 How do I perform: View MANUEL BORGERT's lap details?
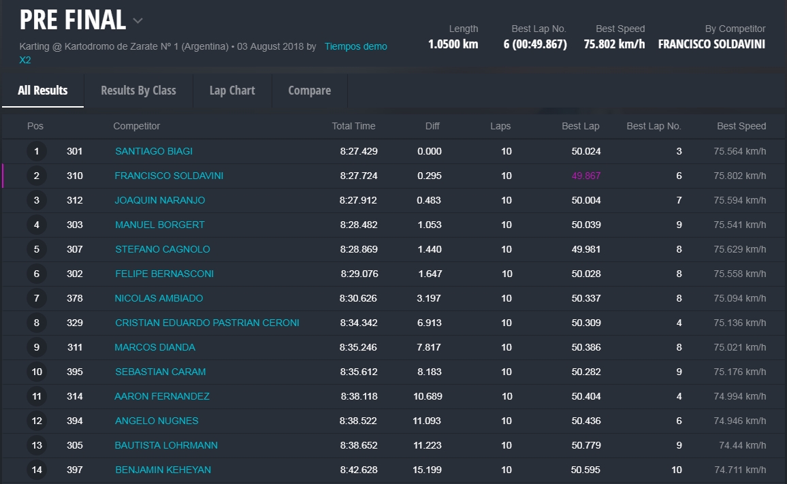(x=160, y=225)
